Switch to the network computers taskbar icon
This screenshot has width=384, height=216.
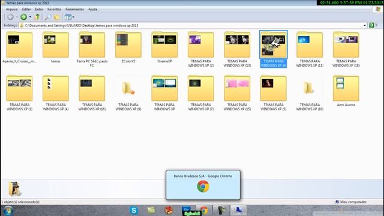coord(238,211)
